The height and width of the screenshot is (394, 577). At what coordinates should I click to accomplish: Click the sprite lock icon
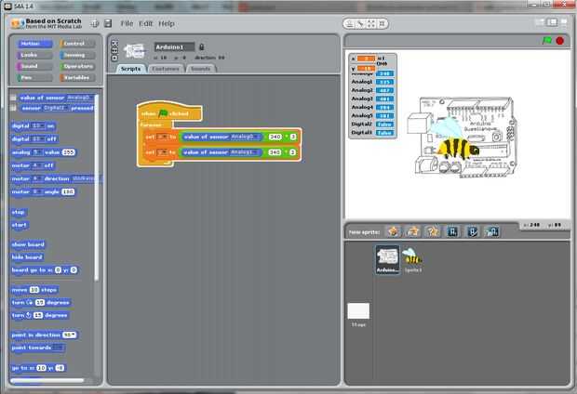click(201, 47)
